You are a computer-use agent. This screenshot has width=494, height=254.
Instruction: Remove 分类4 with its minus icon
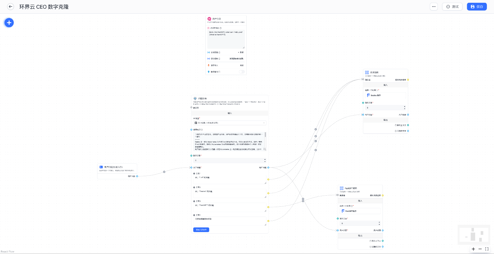194,215
